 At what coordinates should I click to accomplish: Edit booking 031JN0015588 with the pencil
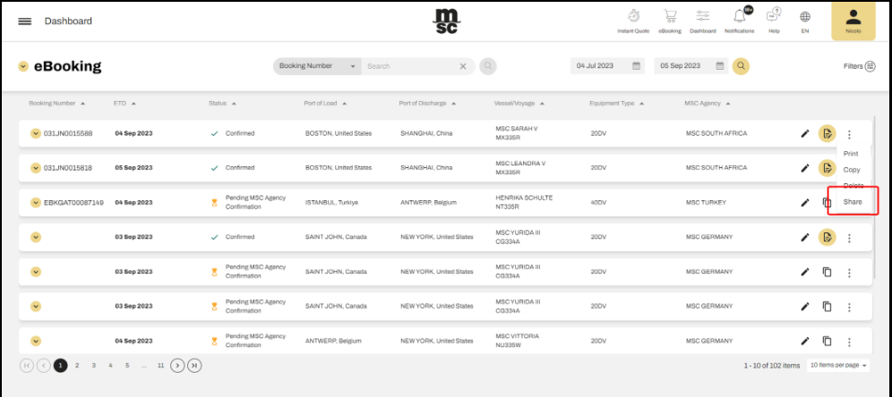click(x=805, y=134)
